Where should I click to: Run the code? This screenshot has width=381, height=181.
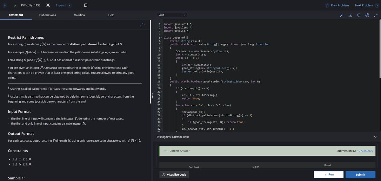coord(329,175)
